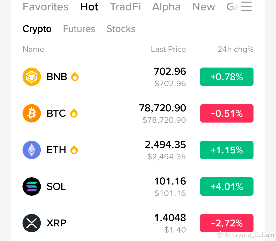Click the SOL +4.01% change badge
Viewport: 276px width, 241px height.
(227, 187)
